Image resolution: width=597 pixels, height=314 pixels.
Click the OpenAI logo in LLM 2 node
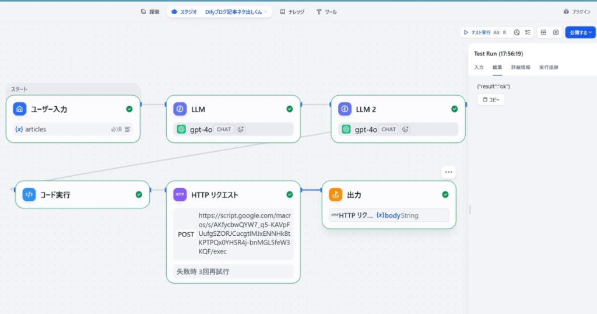coord(346,129)
